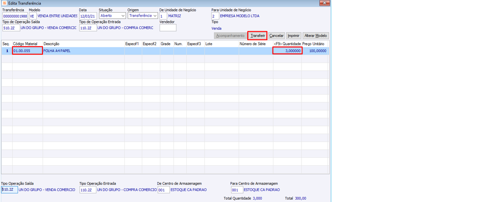Click the Descrição column header
The width and height of the screenshot is (504, 202).
tap(84, 44)
